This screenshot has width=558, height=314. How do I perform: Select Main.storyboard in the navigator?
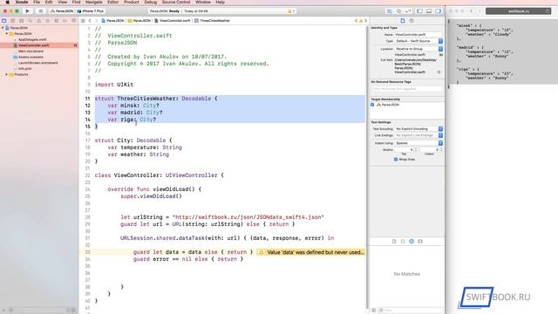(31, 51)
